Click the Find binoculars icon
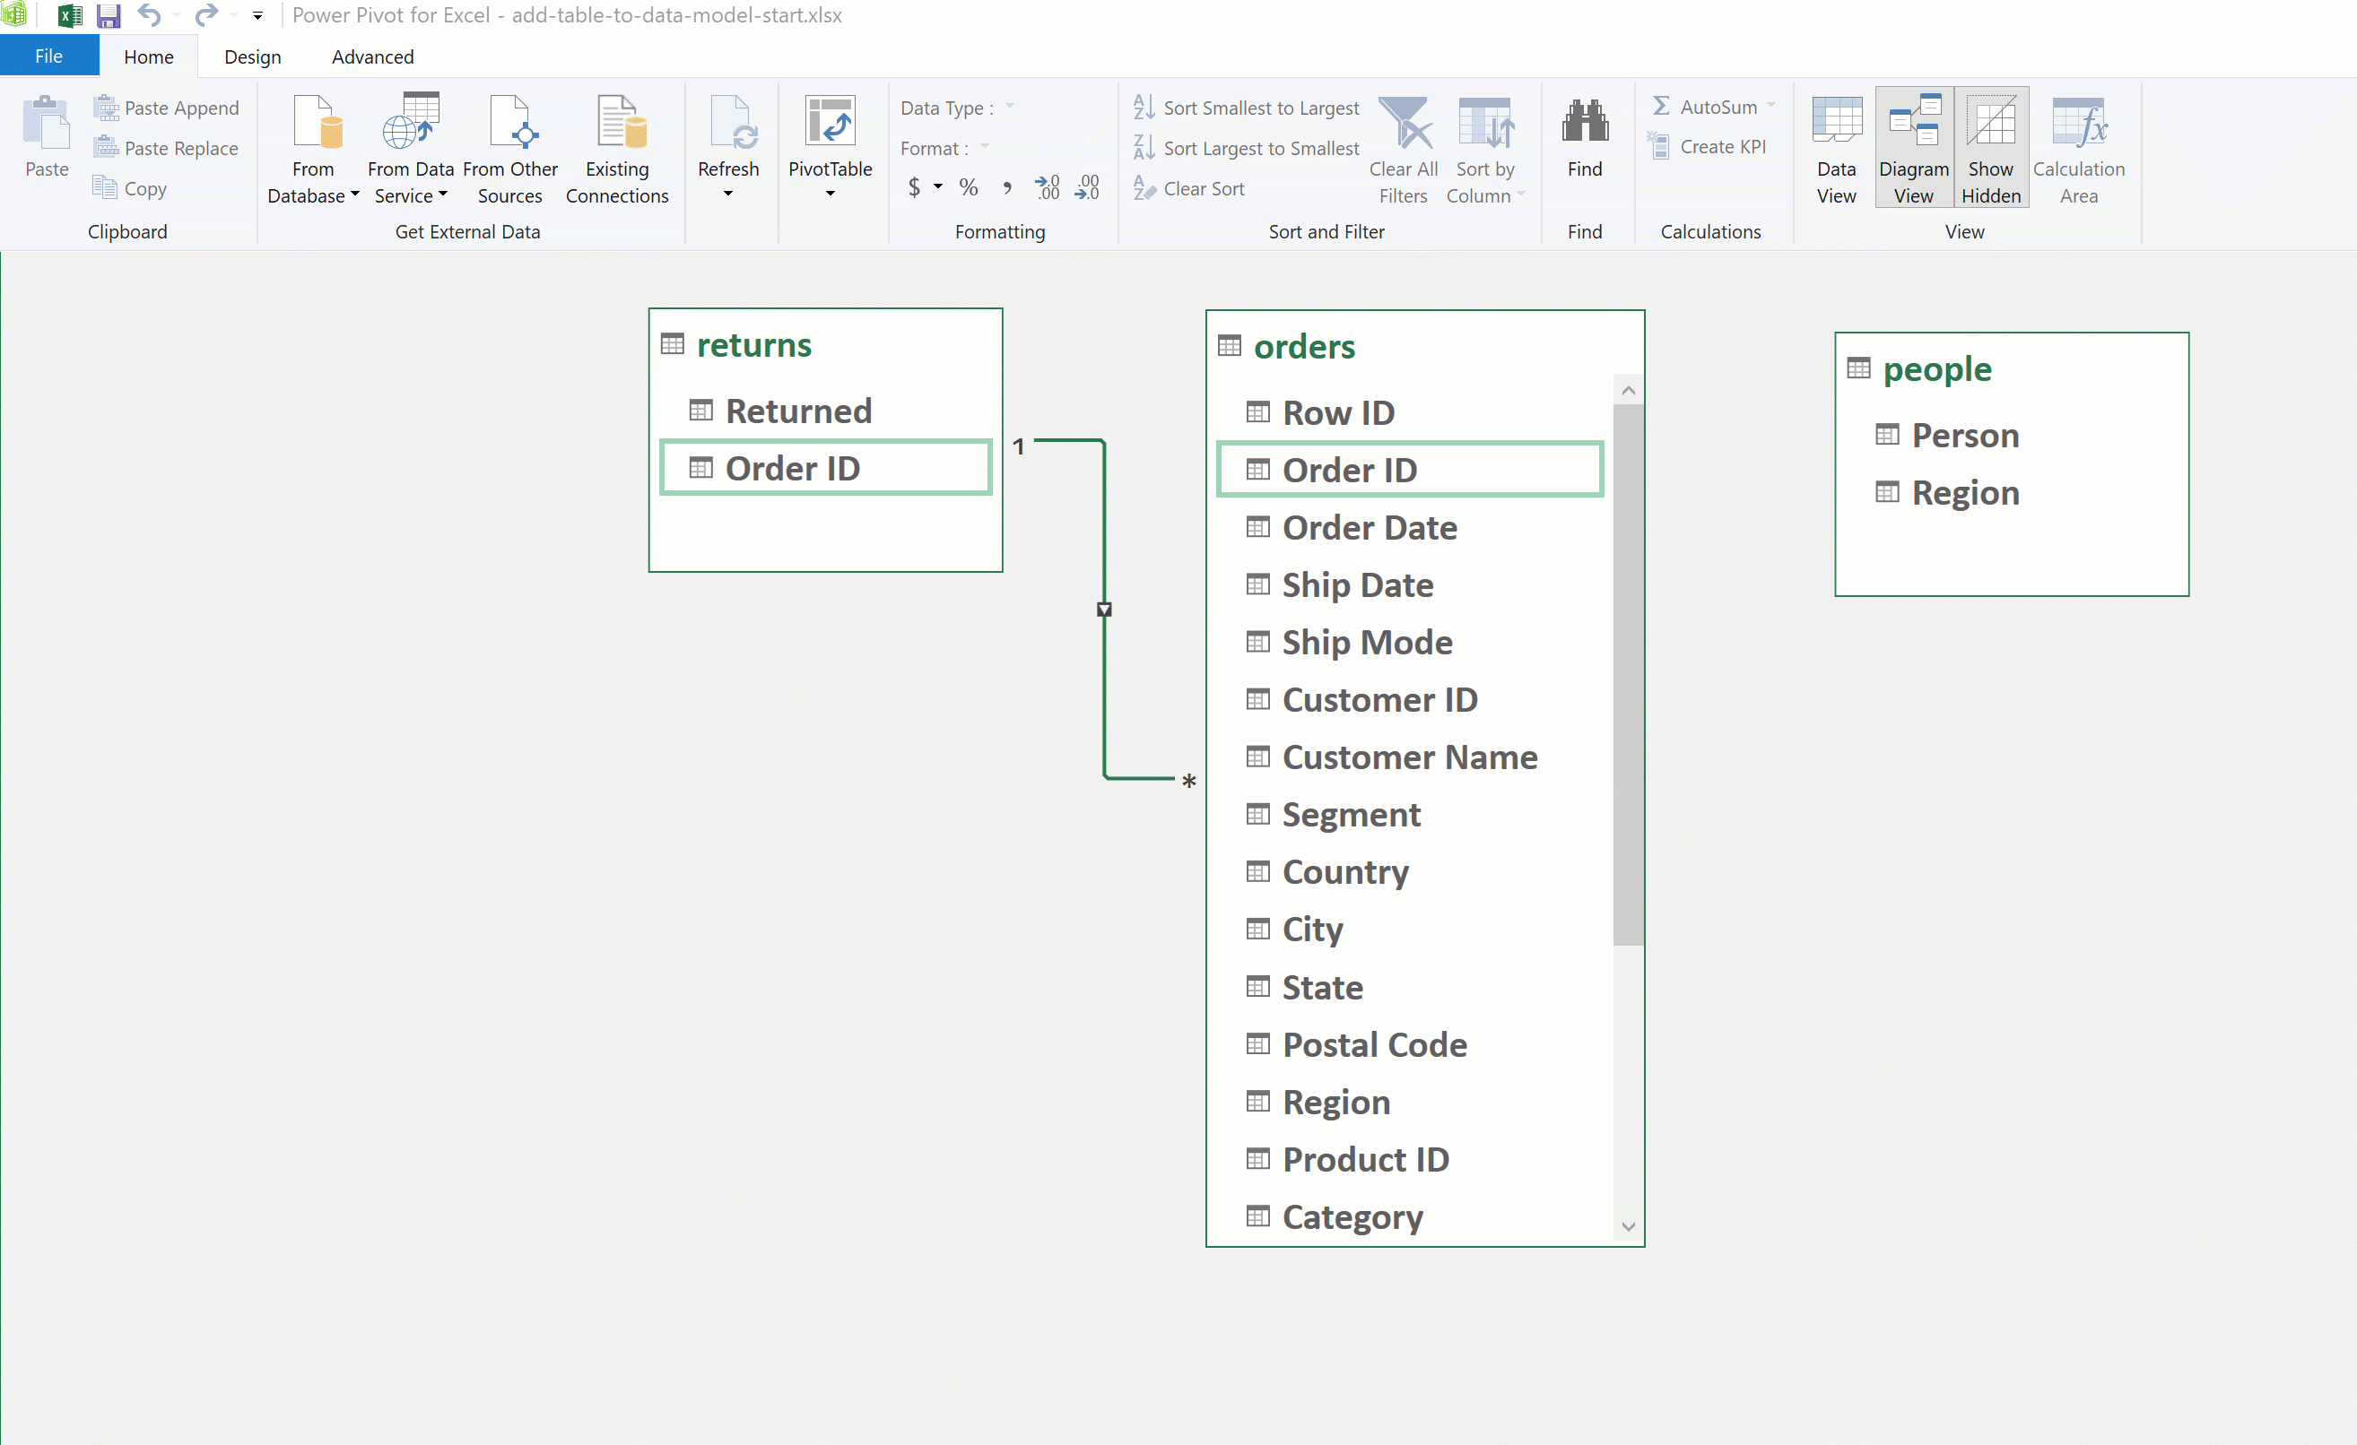2357x1445 pixels. (1584, 125)
